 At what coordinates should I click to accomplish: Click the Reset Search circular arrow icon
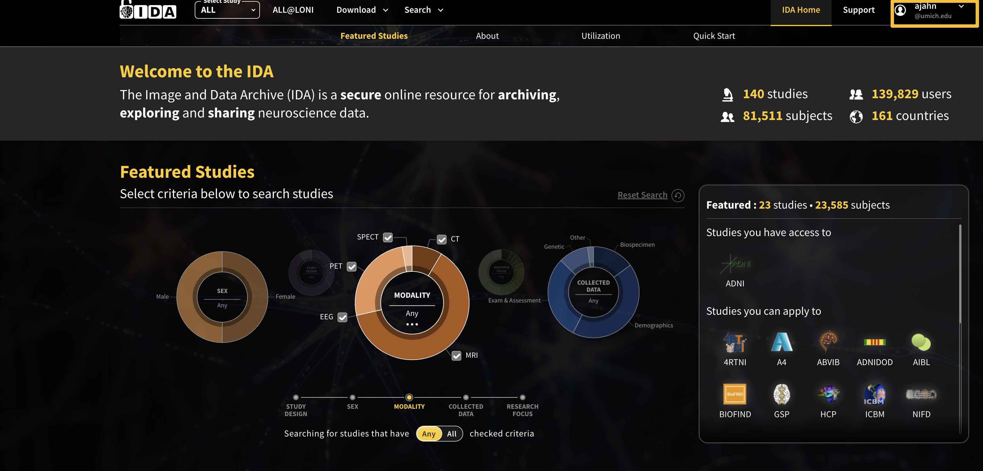pyautogui.click(x=678, y=195)
